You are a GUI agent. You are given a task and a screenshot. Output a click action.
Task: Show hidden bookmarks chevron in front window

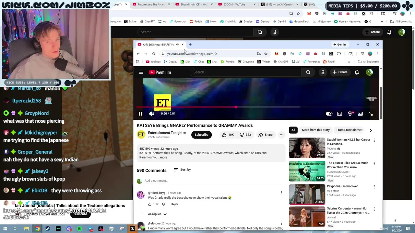tap(349, 61)
